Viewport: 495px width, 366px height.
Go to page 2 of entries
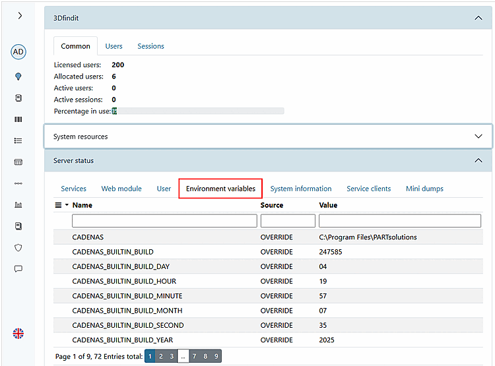coord(160,356)
